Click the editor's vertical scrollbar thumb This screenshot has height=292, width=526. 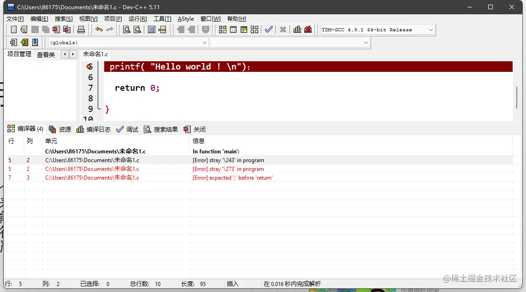click(x=517, y=98)
